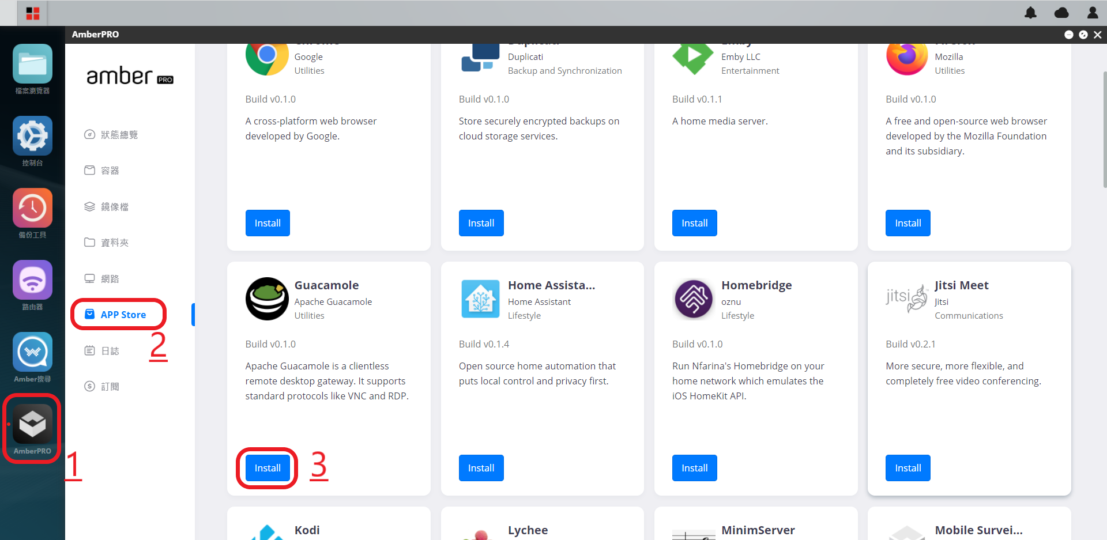Install the Jitsi Meet app
1107x540 pixels.
tap(908, 468)
